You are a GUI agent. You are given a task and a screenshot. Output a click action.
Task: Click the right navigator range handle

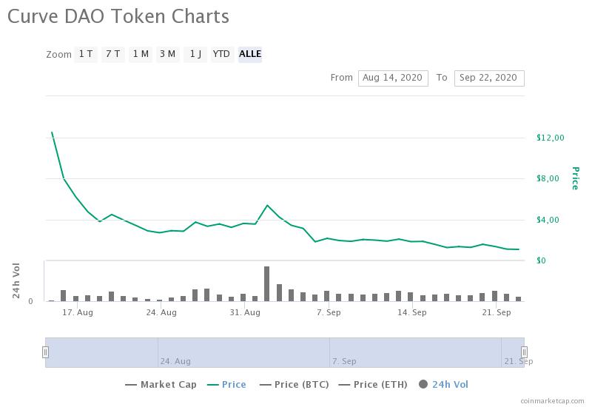[524, 352]
